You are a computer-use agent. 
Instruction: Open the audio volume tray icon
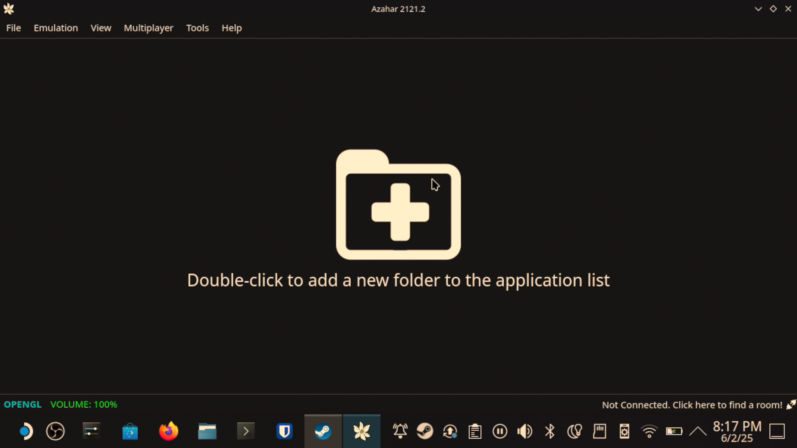click(525, 431)
